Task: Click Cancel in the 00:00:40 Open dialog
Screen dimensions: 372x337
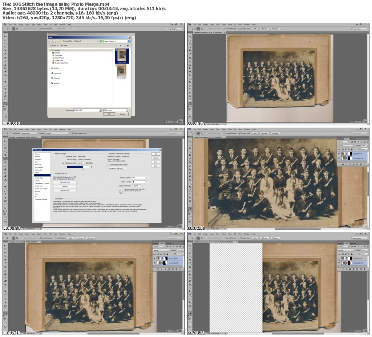Action: 122,114
